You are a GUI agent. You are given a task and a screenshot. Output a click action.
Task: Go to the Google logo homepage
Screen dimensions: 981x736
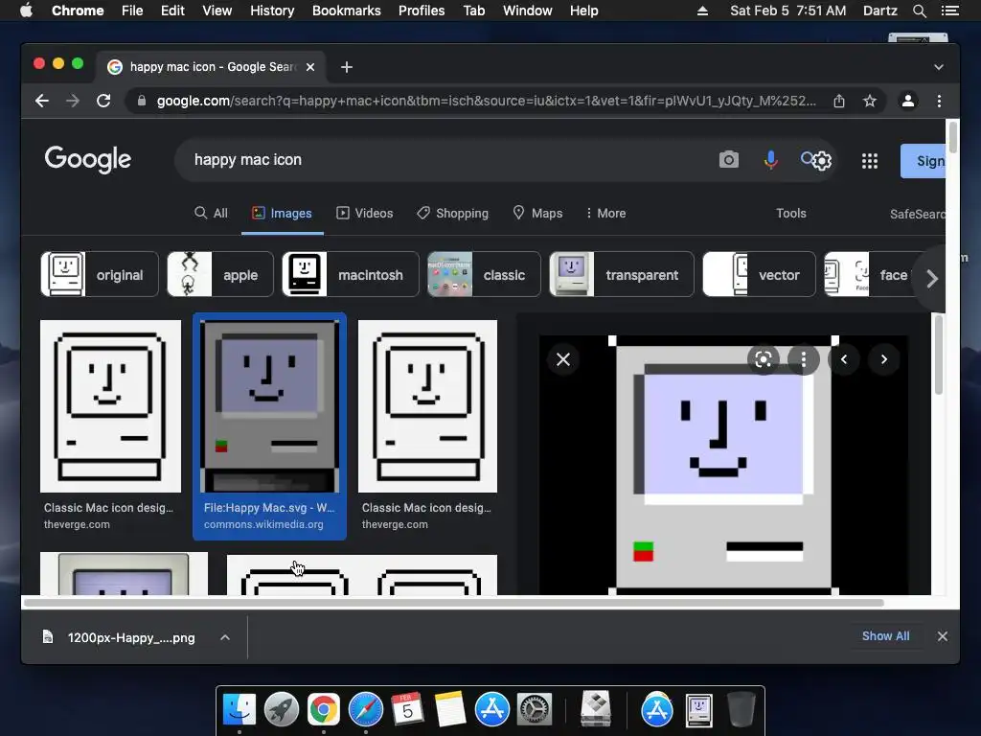(x=87, y=159)
